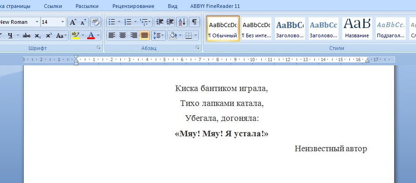The width and height of the screenshot is (416, 183).
Task: Expand the font size dropdown arrow
Action: coord(63,22)
